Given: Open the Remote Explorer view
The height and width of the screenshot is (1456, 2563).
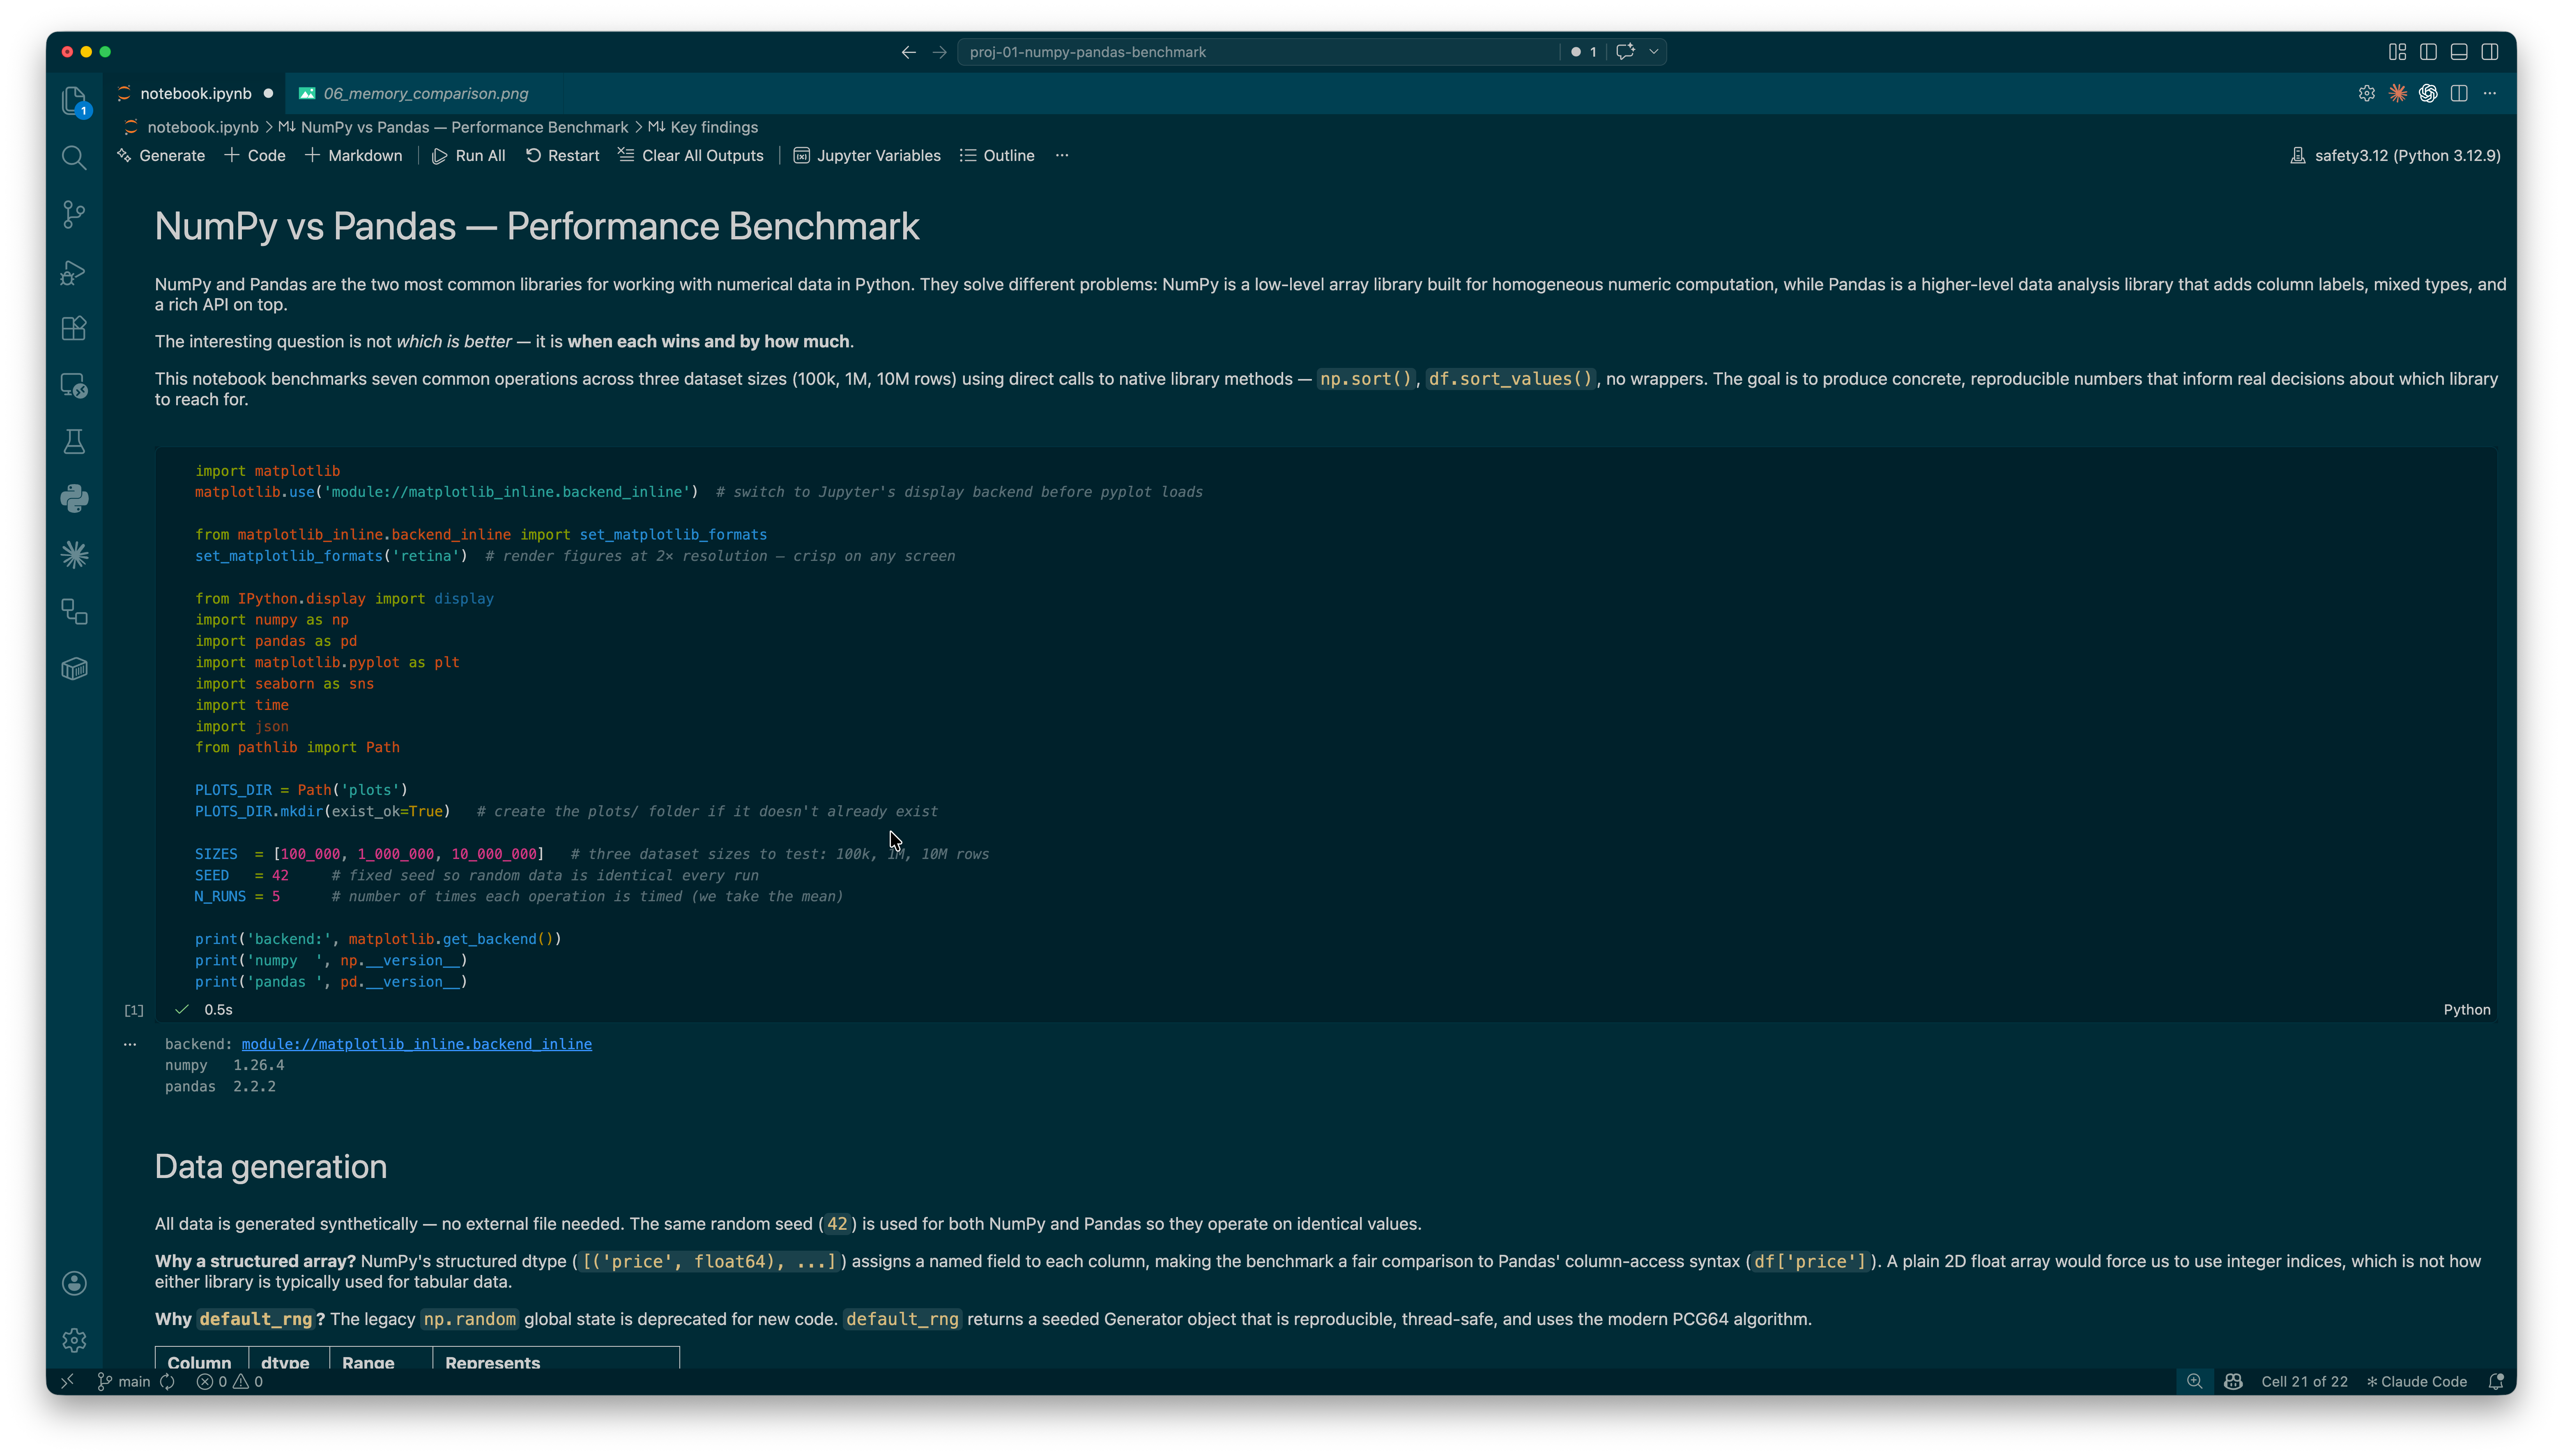Looking at the screenshot, I should tap(74, 385).
